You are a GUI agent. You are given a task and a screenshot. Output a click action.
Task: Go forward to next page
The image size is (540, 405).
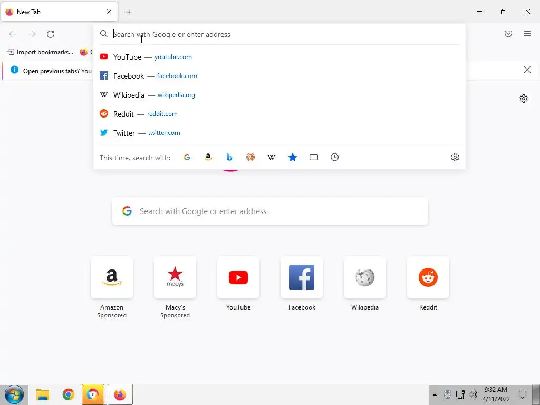pyautogui.click(x=32, y=34)
